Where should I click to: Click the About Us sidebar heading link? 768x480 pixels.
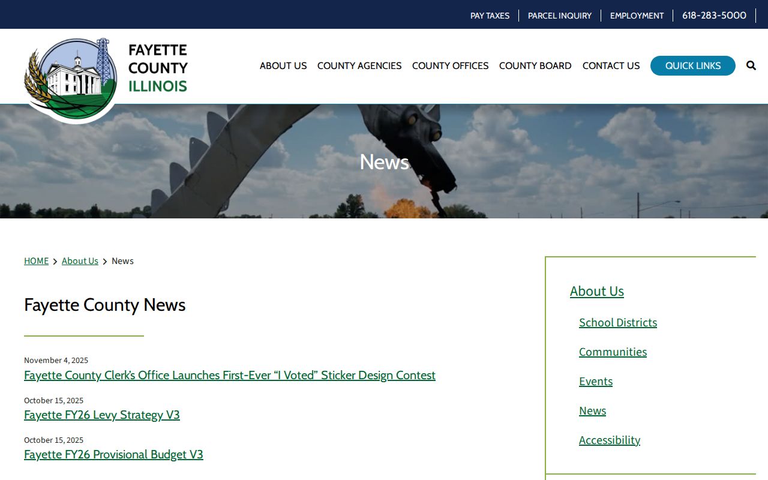(597, 291)
